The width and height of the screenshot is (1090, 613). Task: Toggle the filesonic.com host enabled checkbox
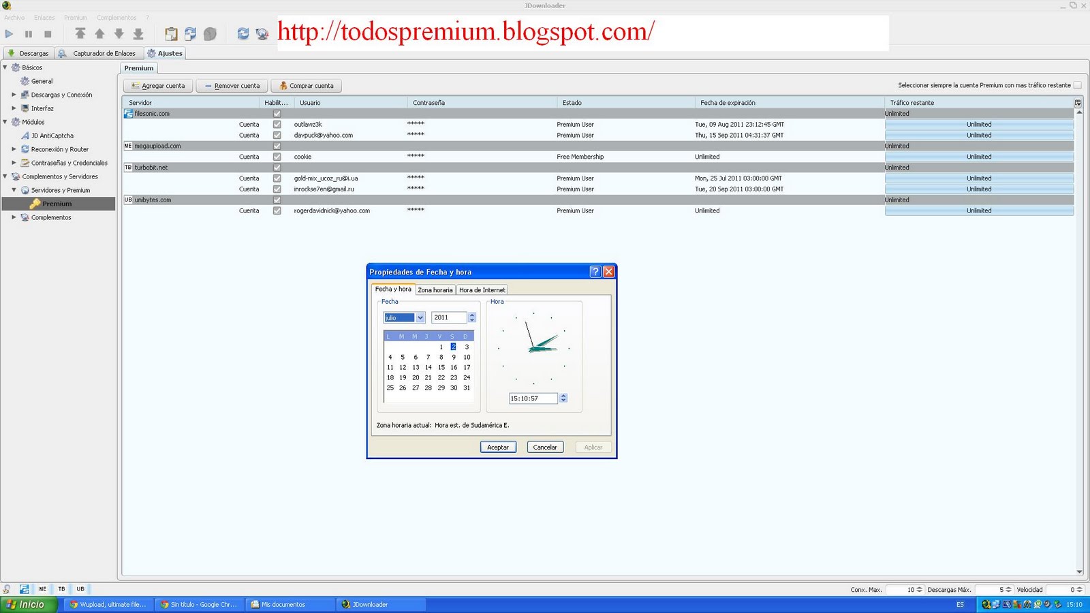(x=277, y=114)
